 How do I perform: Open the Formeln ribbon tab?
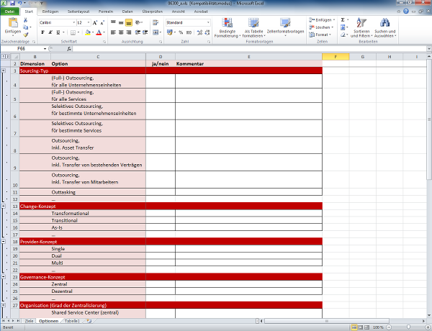(x=106, y=12)
